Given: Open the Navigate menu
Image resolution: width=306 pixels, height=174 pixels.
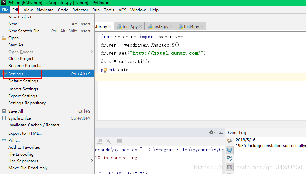Looking at the screenshot, I should [x=45, y=10].
